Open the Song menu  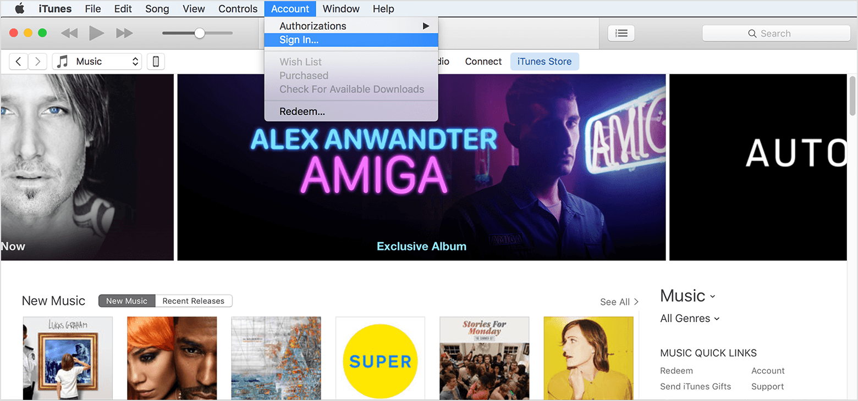[157, 9]
